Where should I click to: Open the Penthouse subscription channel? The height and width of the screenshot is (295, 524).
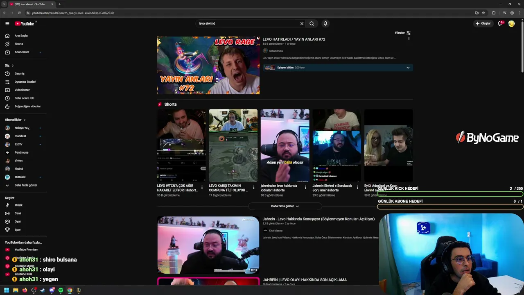21,152
